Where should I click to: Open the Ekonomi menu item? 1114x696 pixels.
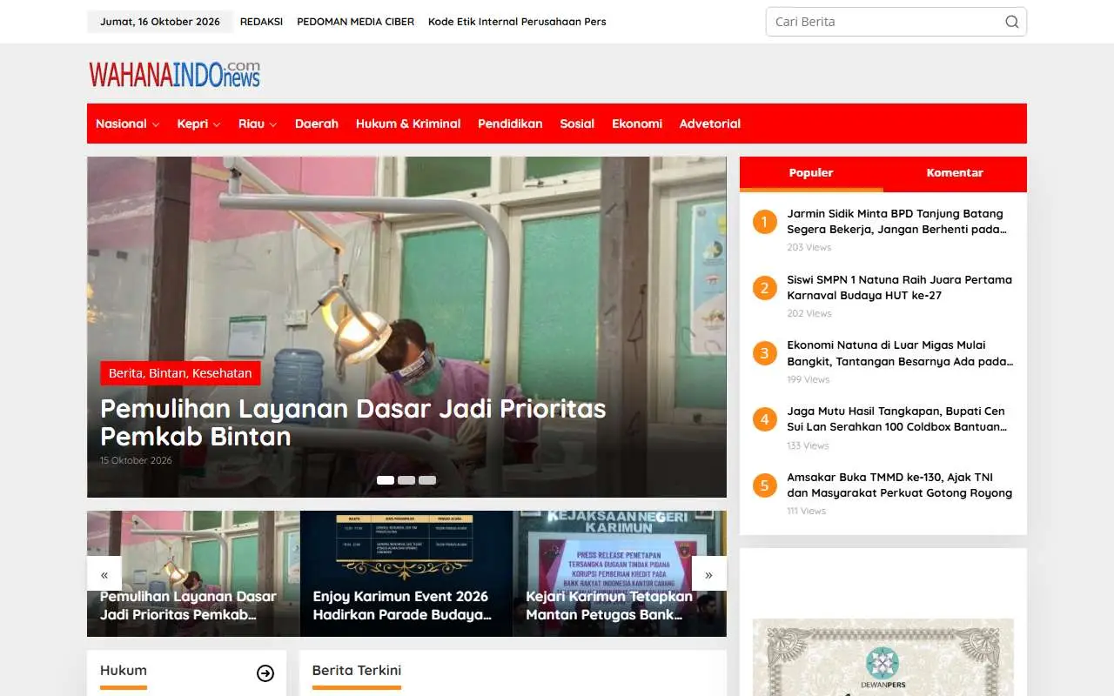point(637,124)
